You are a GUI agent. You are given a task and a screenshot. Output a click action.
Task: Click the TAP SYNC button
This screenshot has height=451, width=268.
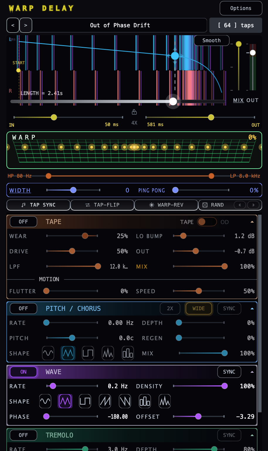(38, 205)
